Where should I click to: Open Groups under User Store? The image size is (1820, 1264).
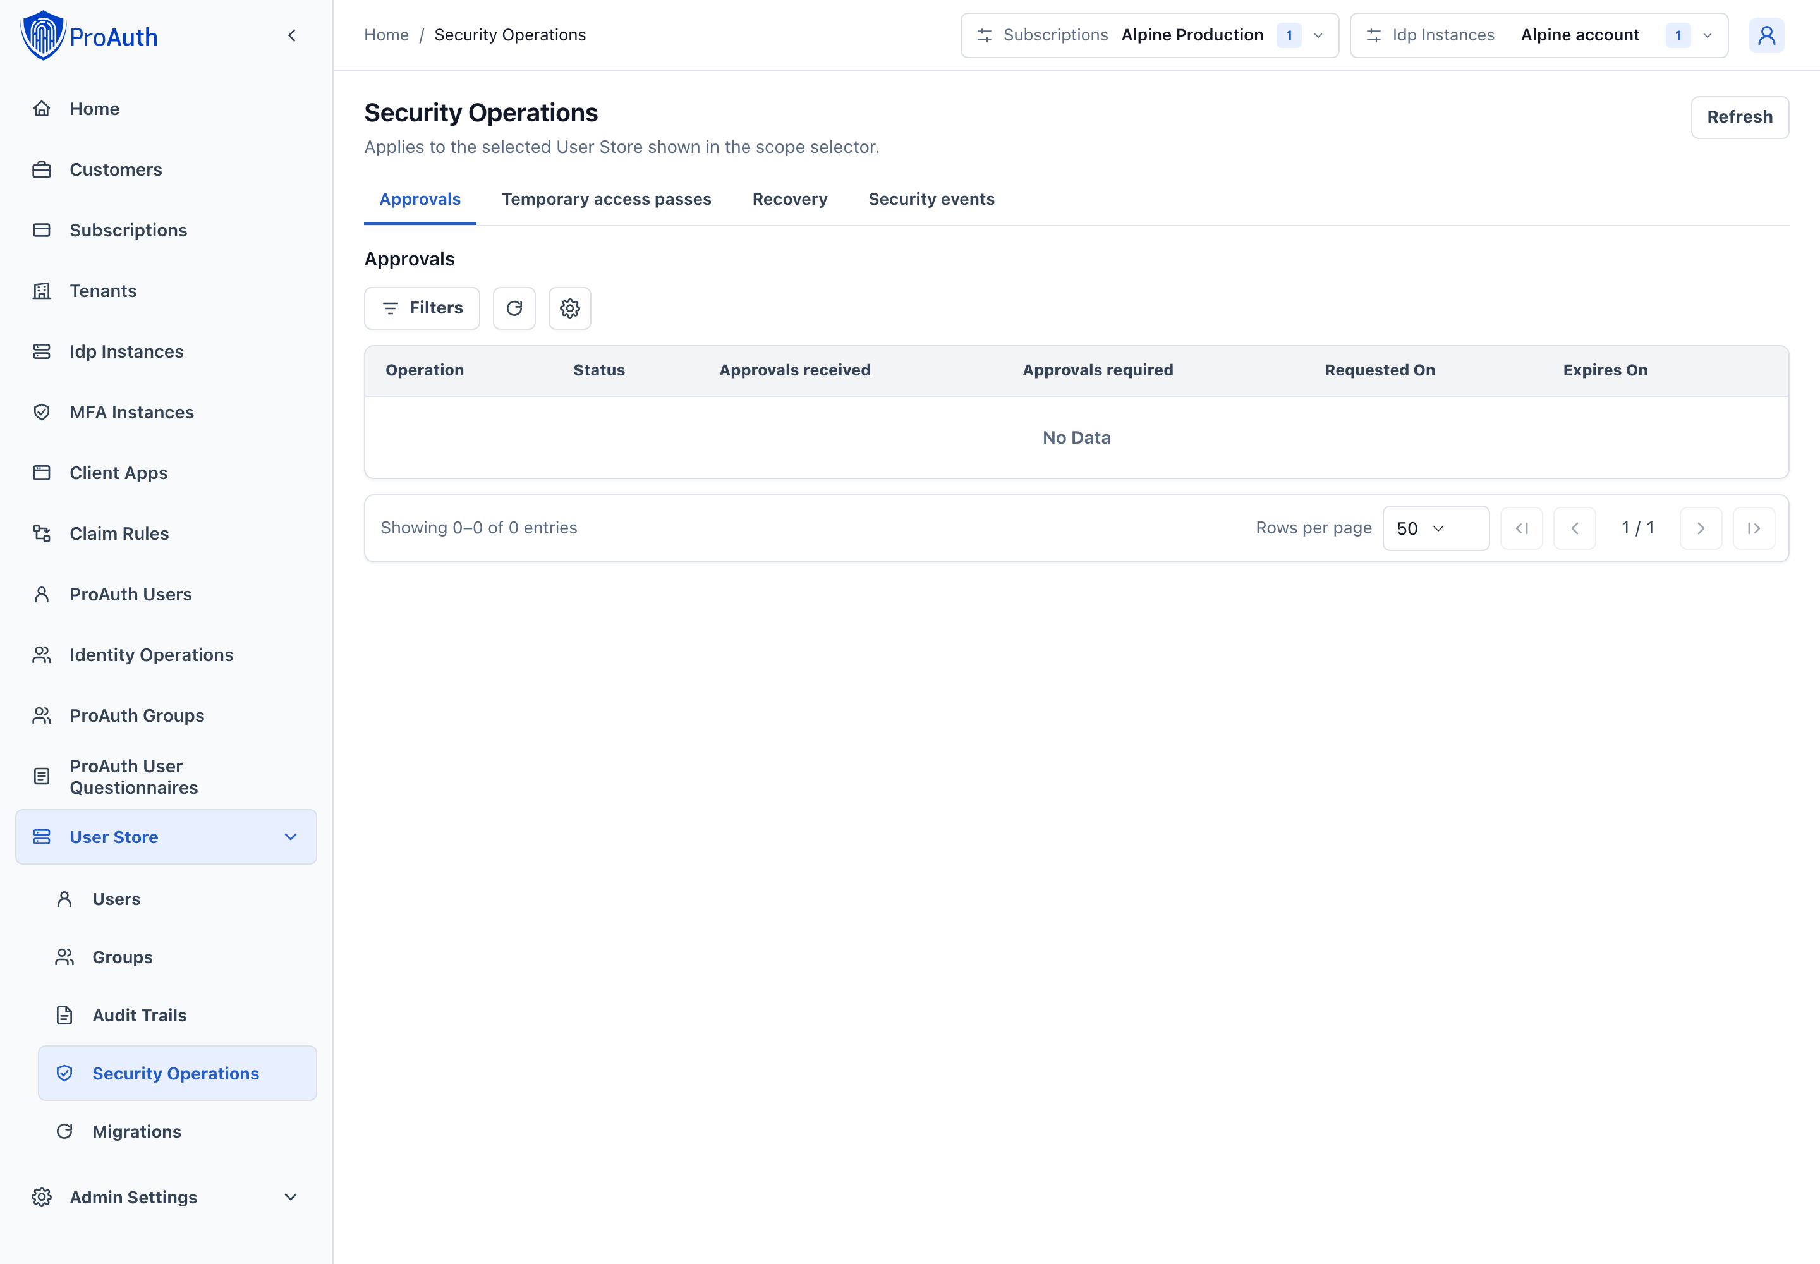click(176, 957)
